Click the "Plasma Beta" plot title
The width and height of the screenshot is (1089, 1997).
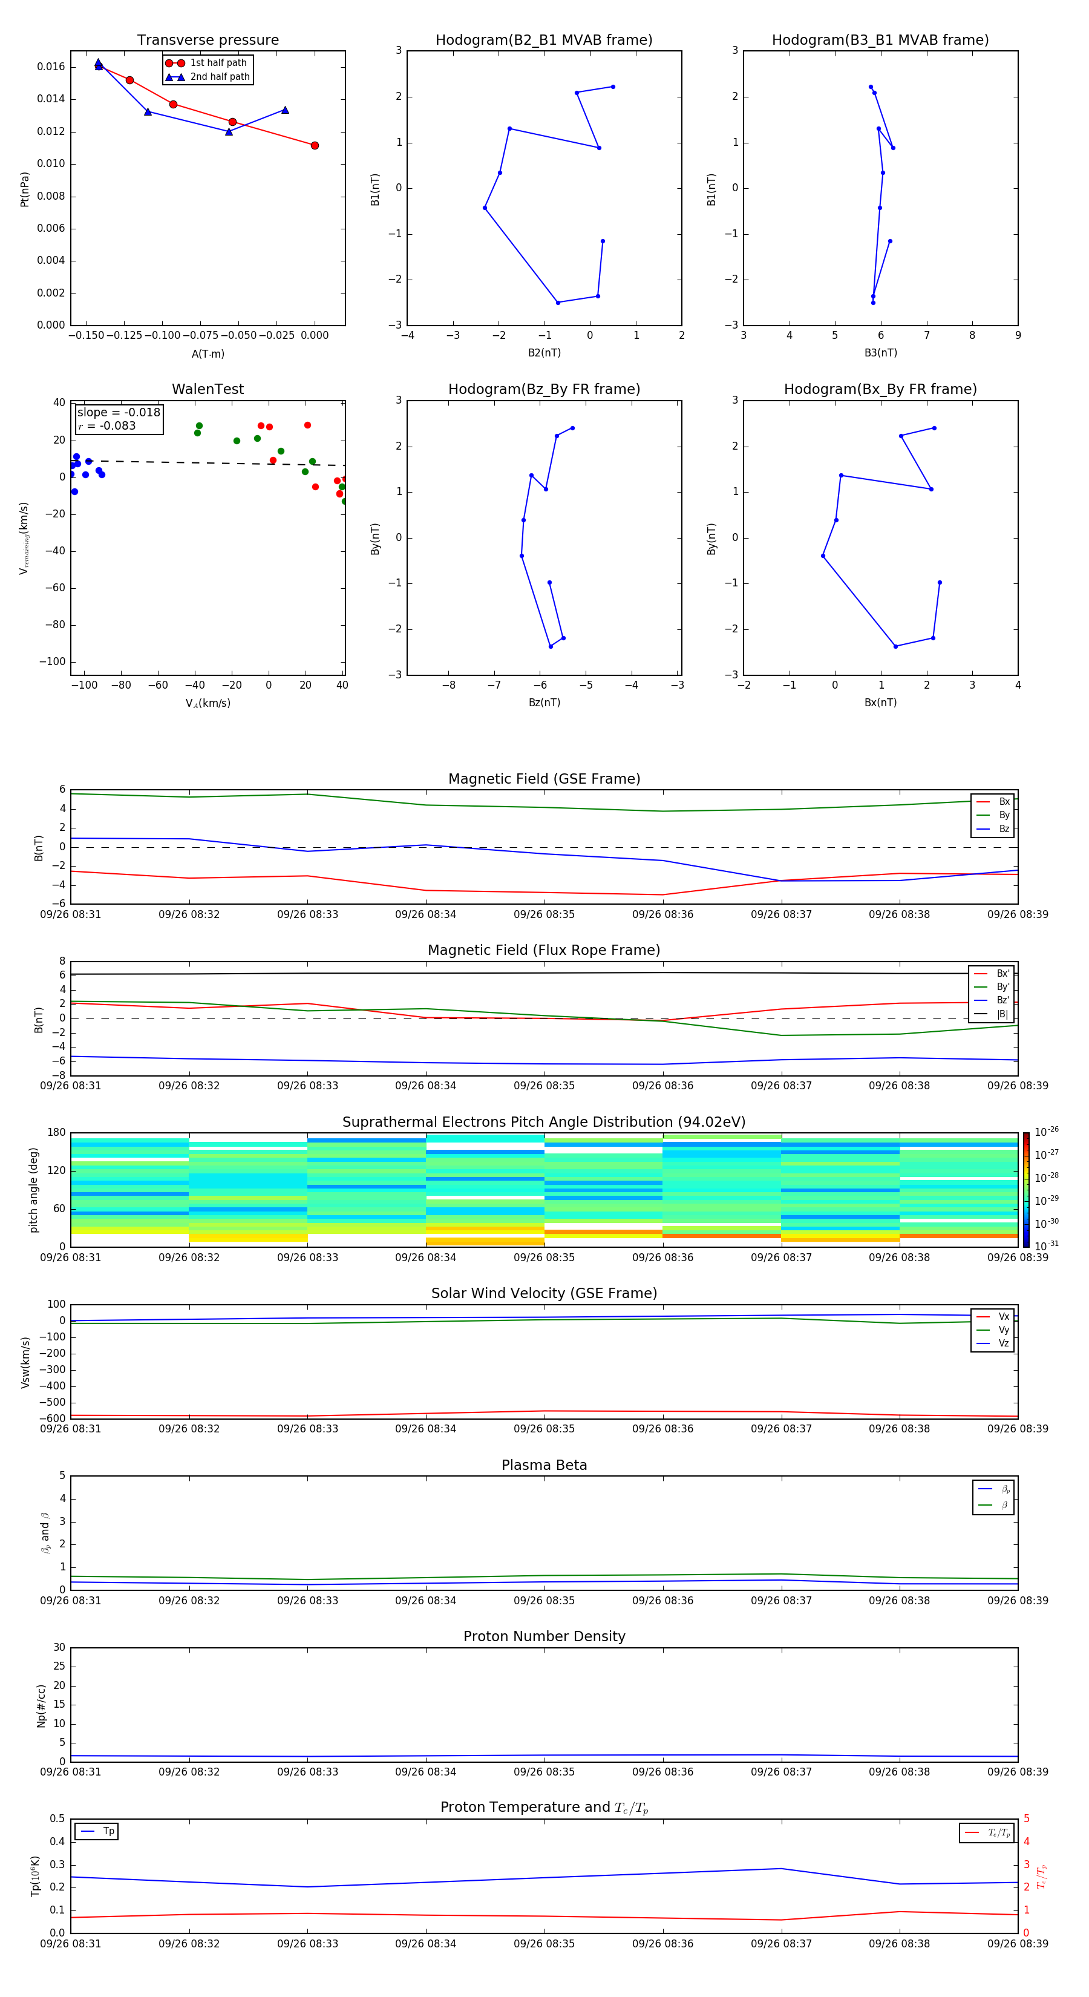tap(544, 1466)
